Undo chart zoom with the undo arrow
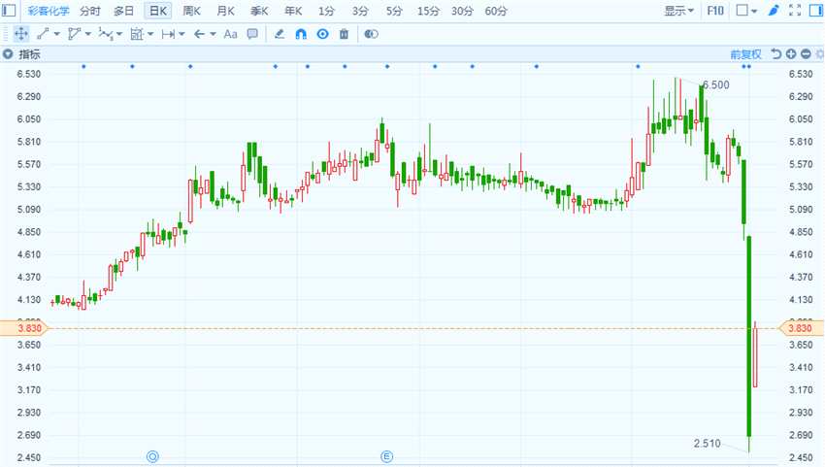This screenshot has height=467, width=825. coord(776,53)
